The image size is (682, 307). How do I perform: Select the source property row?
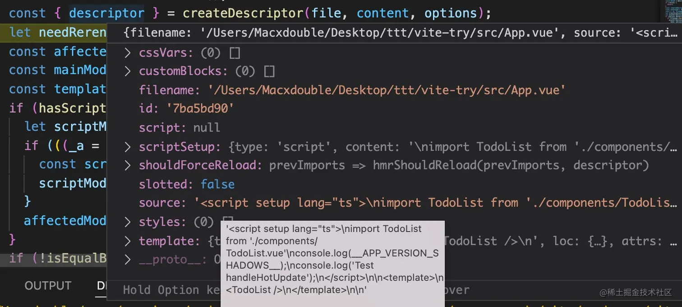pos(408,203)
